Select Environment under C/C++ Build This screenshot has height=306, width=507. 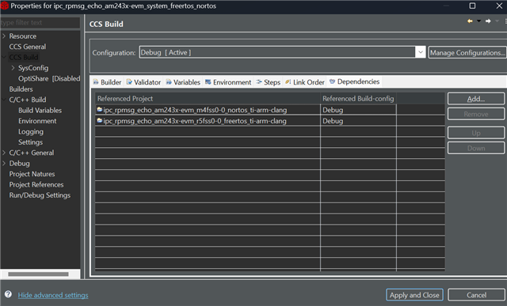click(37, 121)
